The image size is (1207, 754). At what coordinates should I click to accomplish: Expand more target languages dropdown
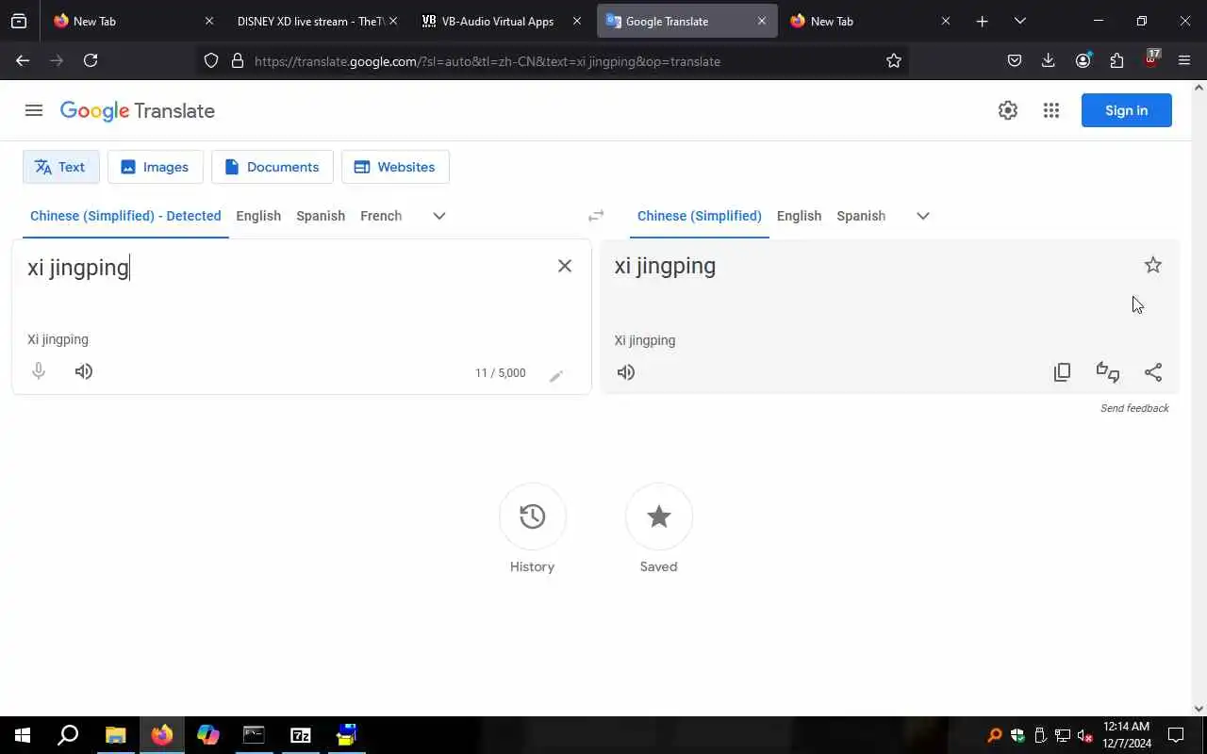click(x=923, y=216)
